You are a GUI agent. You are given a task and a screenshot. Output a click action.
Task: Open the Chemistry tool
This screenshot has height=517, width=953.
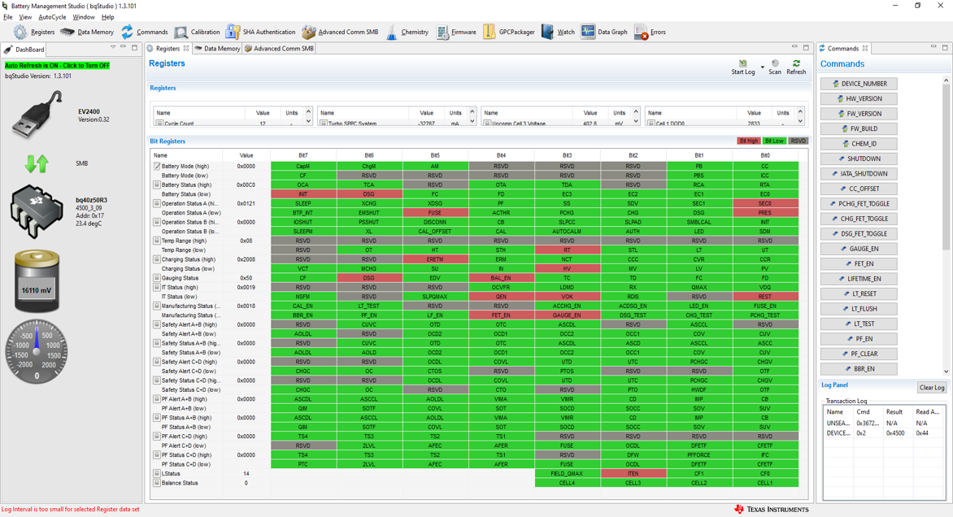(407, 33)
